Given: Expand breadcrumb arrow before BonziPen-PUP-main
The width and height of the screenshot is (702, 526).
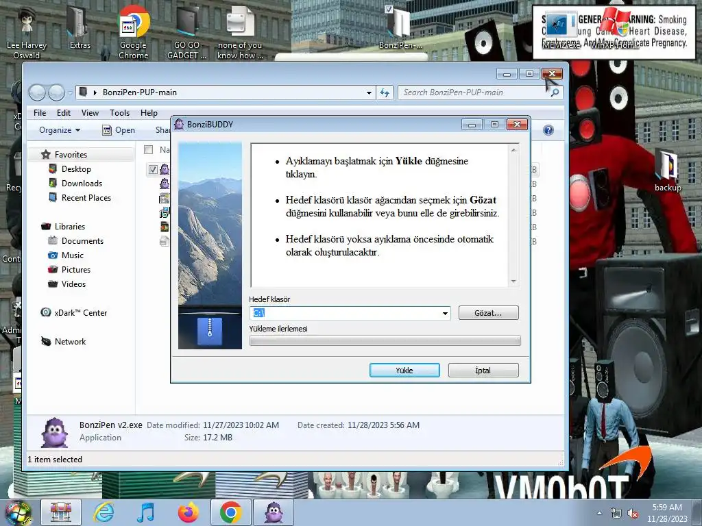Looking at the screenshot, I should tap(95, 92).
